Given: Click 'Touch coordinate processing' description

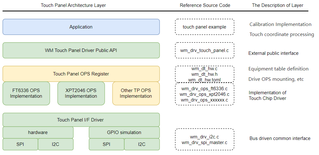Looking at the screenshot, I should 282,34.
